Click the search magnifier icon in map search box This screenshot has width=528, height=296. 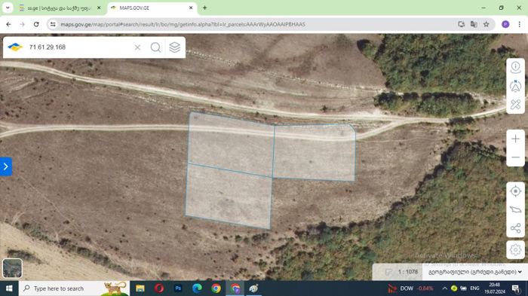155,47
